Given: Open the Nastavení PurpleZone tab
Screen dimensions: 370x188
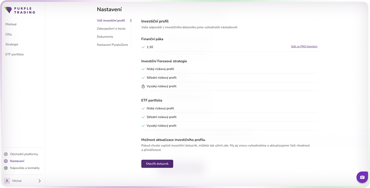Looking at the screenshot, I should pos(112,45).
